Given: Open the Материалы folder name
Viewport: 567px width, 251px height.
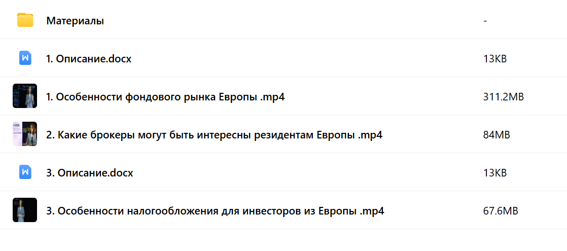Looking at the screenshot, I should [x=75, y=21].
